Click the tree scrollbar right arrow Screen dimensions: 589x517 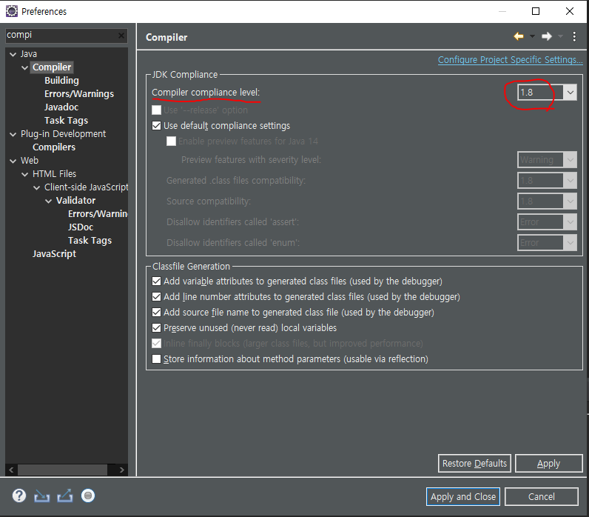pyautogui.click(x=121, y=470)
